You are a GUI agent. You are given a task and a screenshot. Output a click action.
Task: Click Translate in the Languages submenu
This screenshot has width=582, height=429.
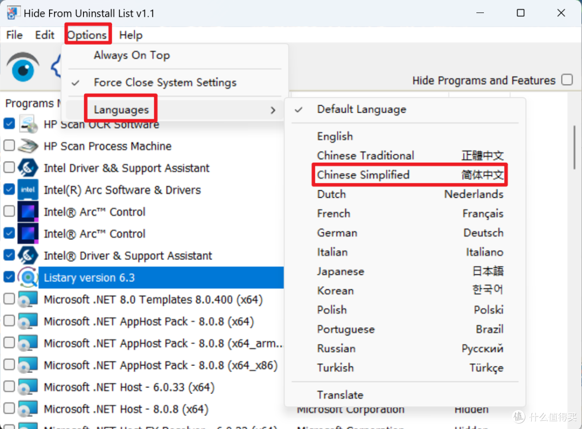(x=405, y=395)
